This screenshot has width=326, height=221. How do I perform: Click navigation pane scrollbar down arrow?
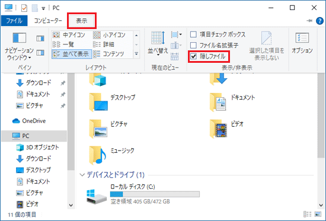click(71, 206)
